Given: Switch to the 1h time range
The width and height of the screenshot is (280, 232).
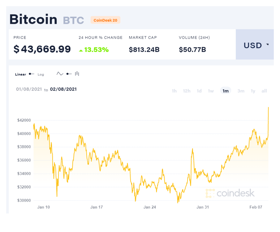Looking at the screenshot, I should (x=174, y=91).
